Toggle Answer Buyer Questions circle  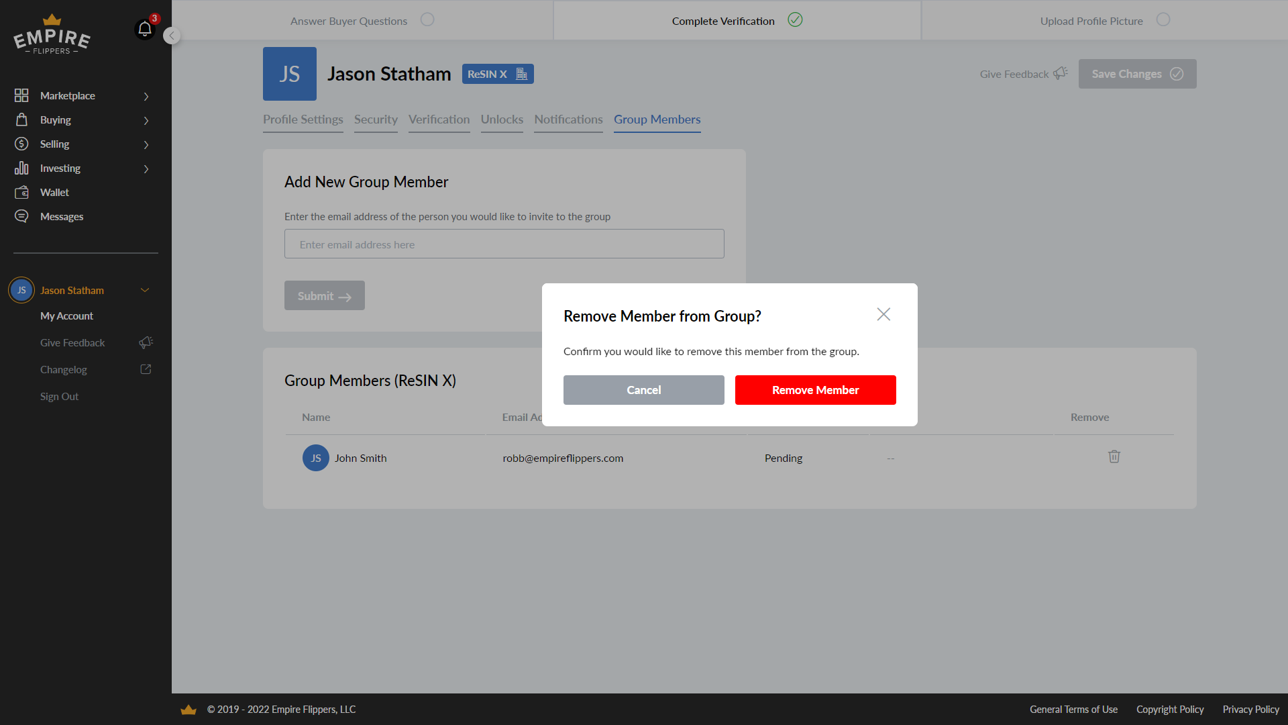[x=427, y=19]
